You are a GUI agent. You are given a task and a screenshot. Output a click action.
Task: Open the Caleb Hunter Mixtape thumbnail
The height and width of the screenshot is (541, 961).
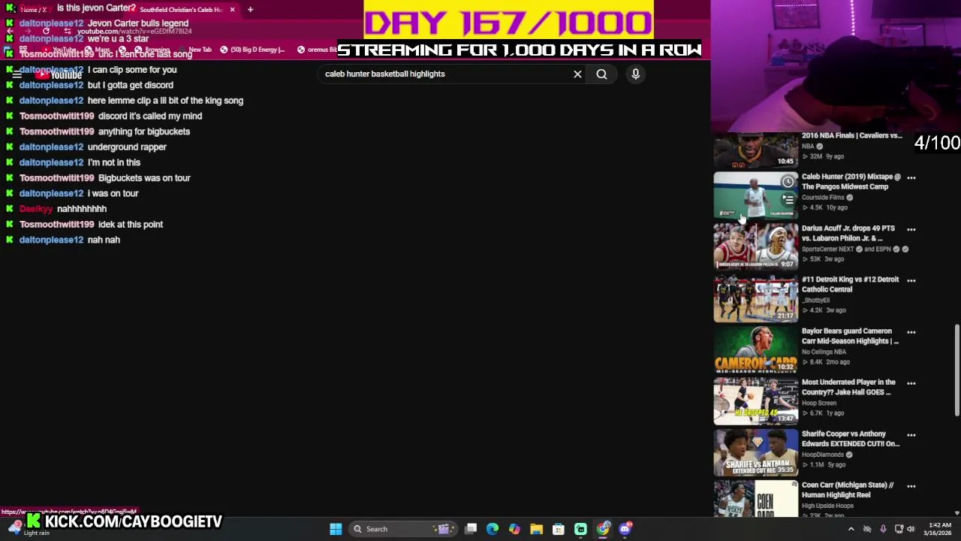755,195
